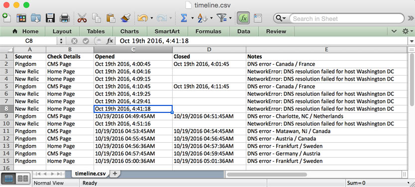Open the Formulas ribbon tab
This screenshot has height=187, width=415.
pos(208,31)
